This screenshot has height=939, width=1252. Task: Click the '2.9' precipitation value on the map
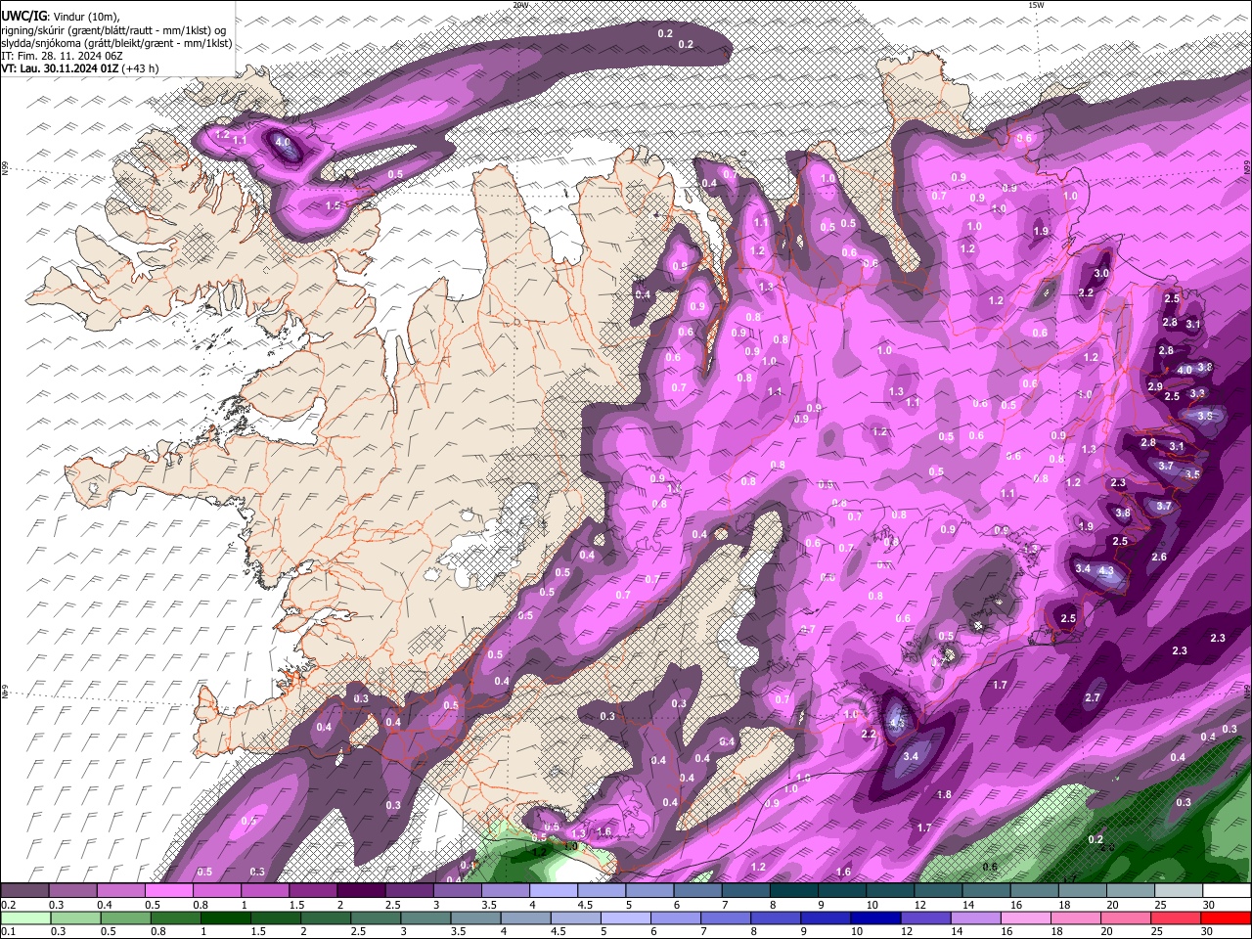pyautogui.click(x=1155, y=386)
